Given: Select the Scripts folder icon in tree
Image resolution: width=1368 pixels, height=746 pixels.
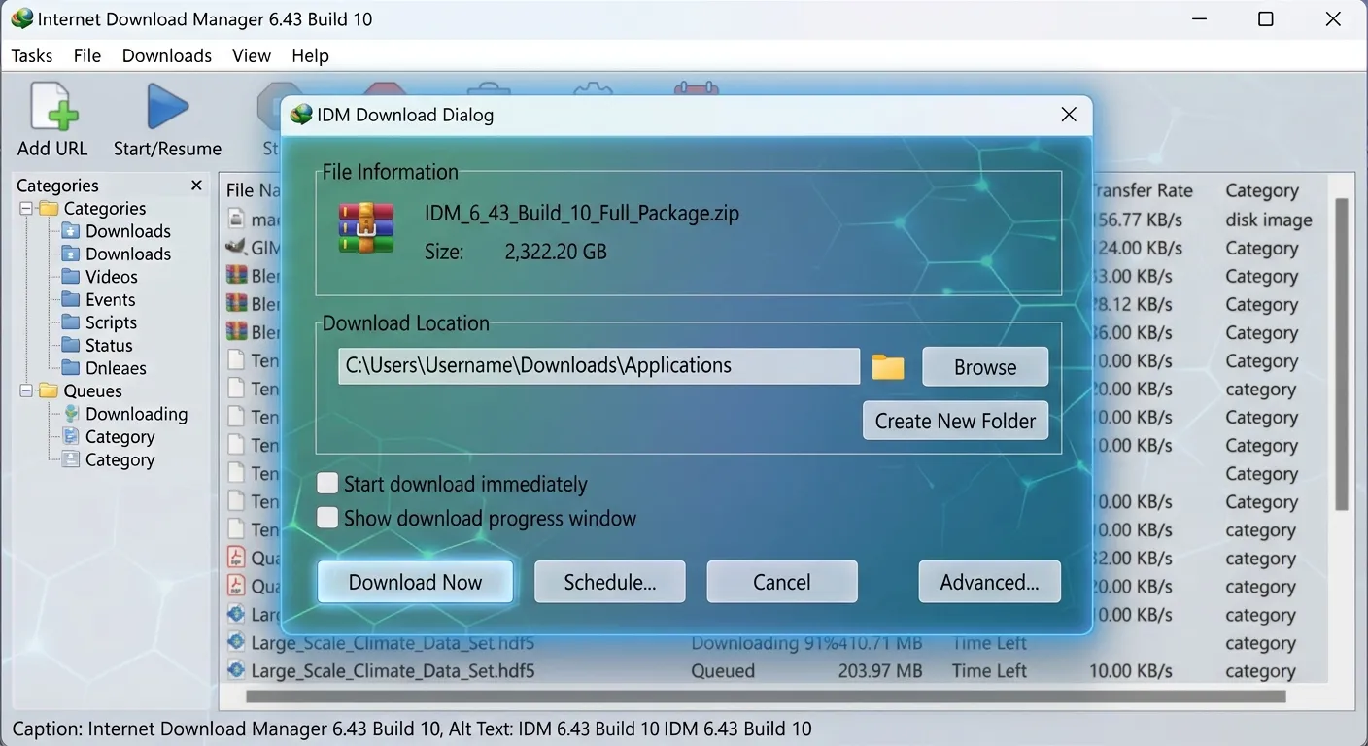Looking at the screenshot, I should (70, 322).
